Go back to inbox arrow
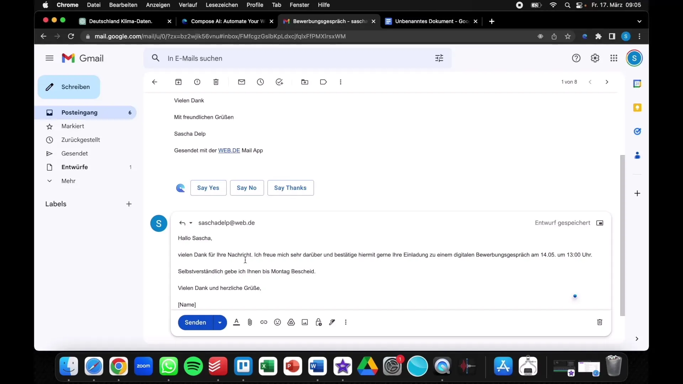 (154, 82)
